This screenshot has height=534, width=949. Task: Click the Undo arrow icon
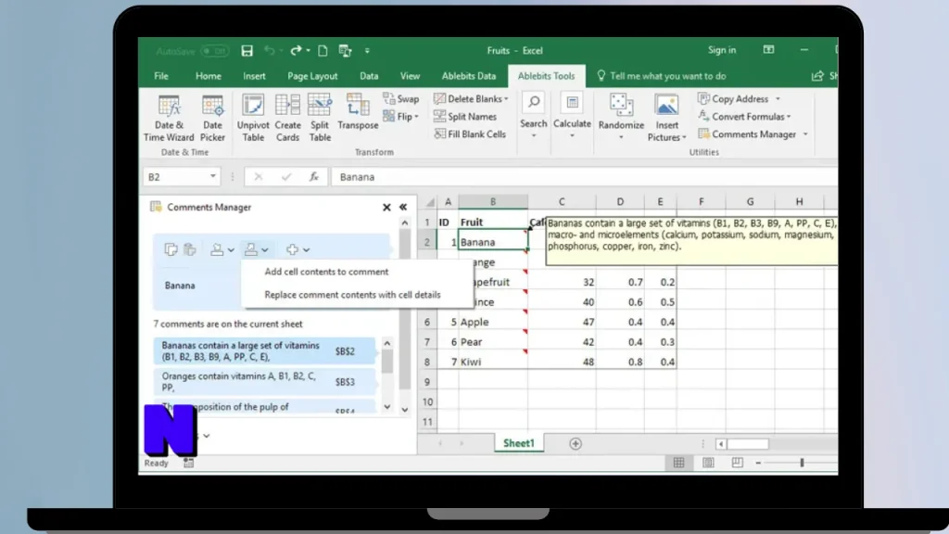click(x=270, y=51)
